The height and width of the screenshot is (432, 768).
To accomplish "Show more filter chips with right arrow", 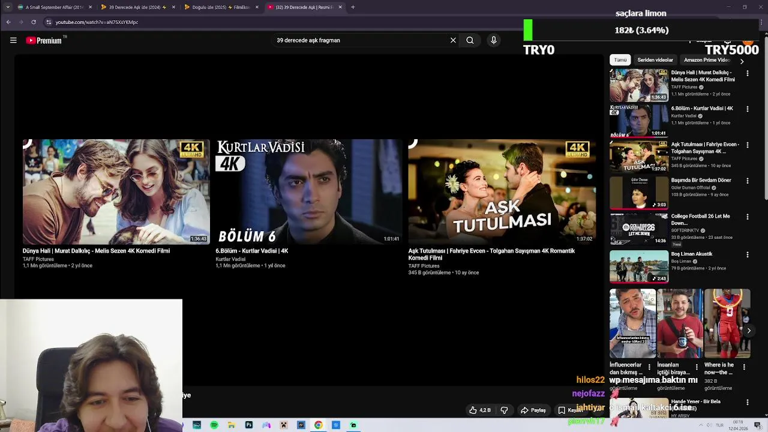I will point(742,61).
